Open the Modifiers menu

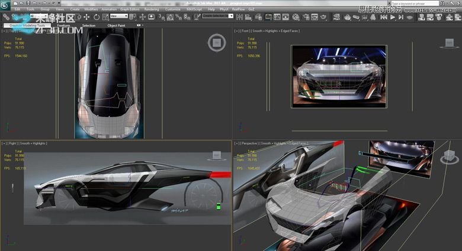(x=91, y=9)
